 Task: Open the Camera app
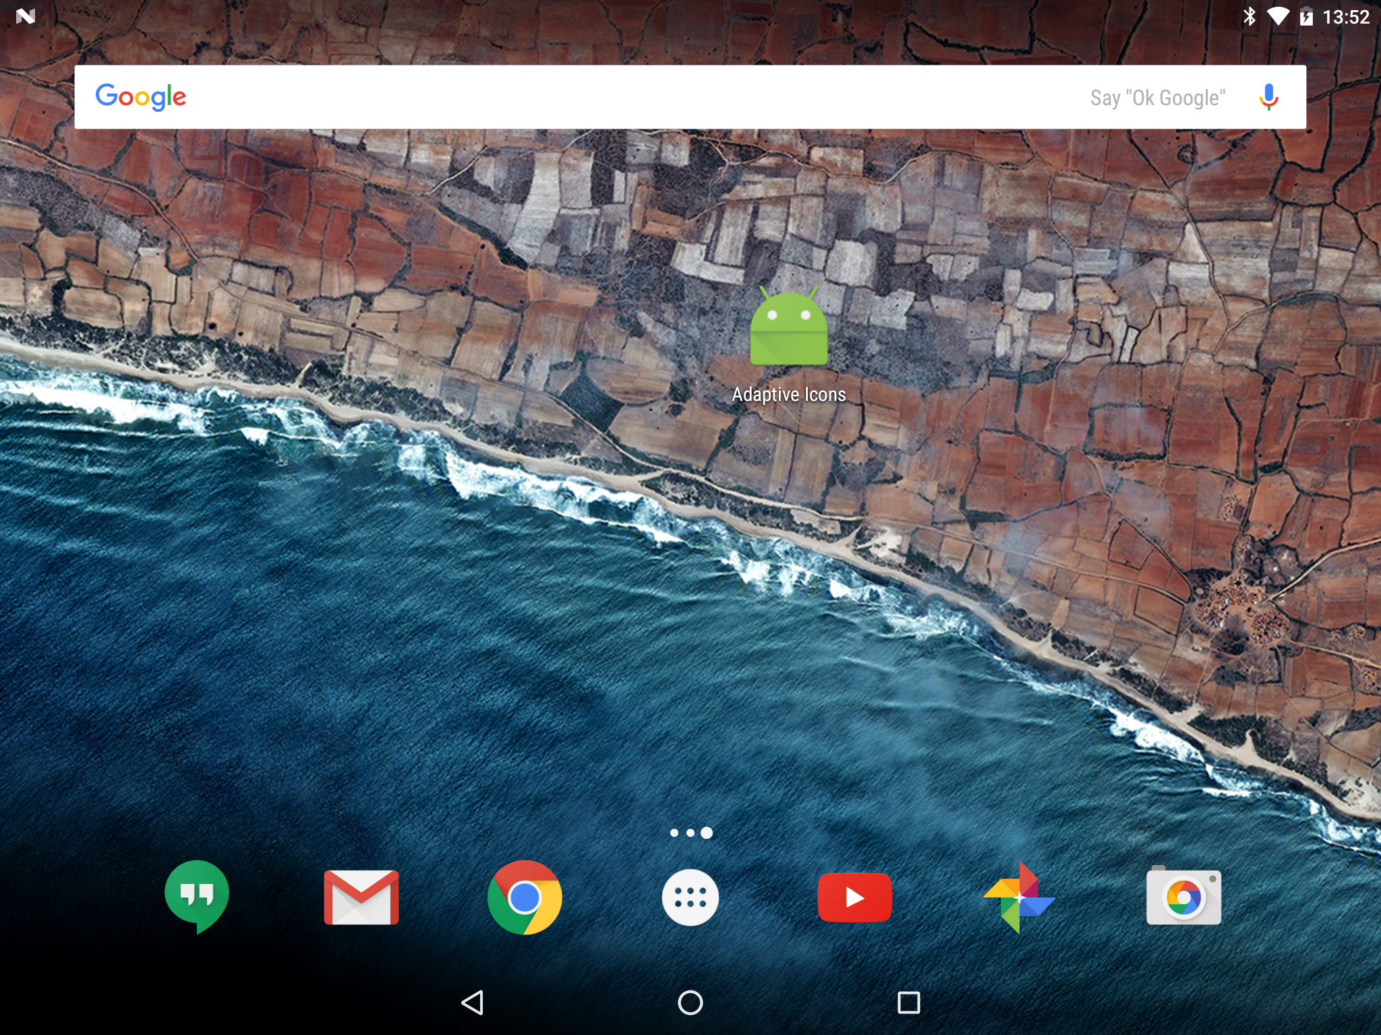click(x=1184, y=896)
